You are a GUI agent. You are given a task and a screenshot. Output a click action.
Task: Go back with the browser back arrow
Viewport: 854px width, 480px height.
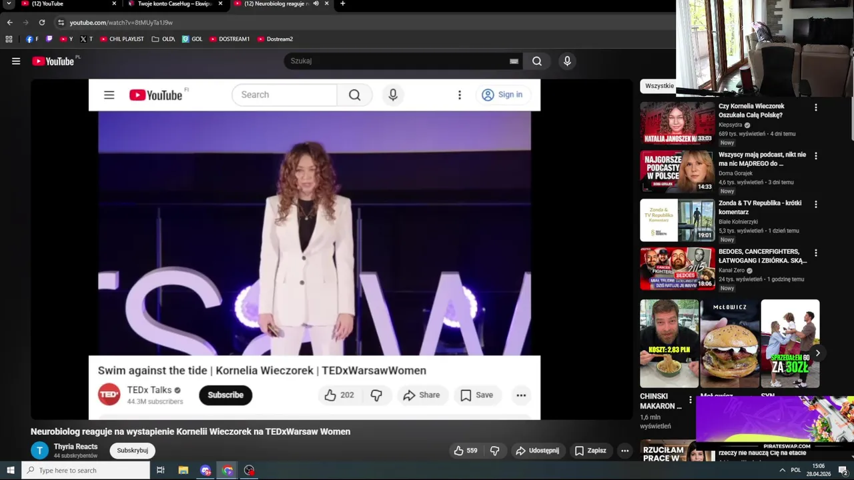[x=9, y=23]
